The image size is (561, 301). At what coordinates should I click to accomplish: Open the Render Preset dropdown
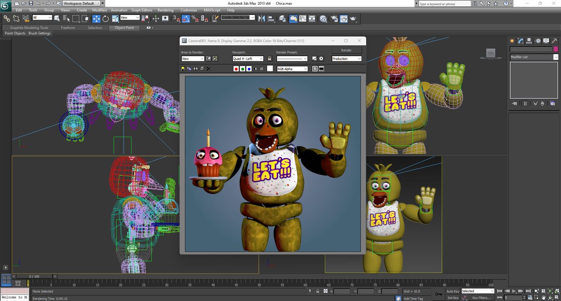292,59
